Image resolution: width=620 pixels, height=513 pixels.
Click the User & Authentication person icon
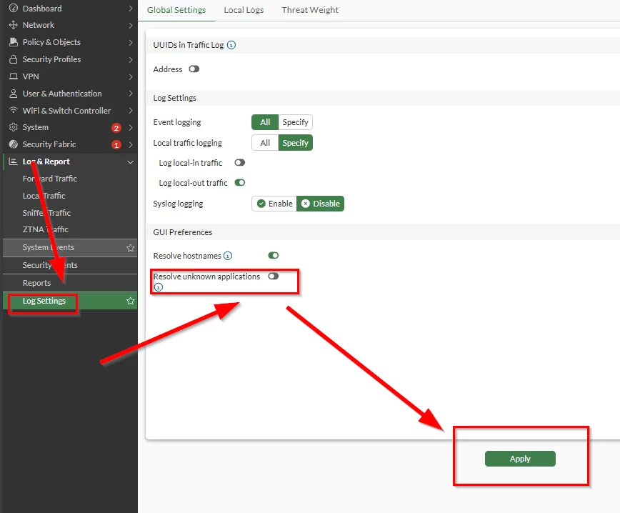click(x=13, y=94)
